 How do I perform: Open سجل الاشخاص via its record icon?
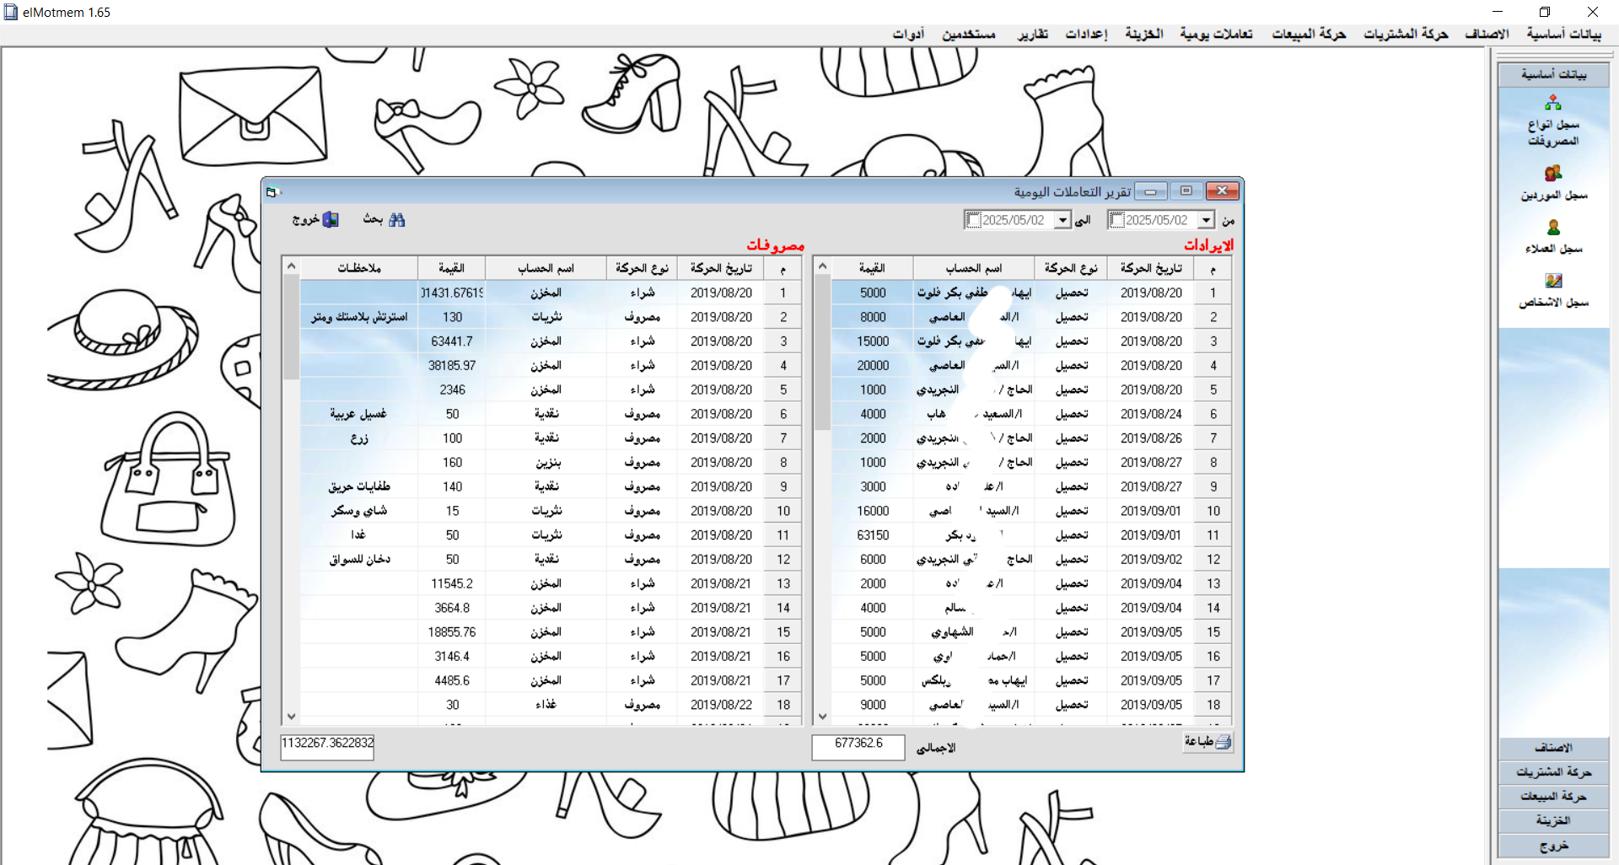[1554, 281]
